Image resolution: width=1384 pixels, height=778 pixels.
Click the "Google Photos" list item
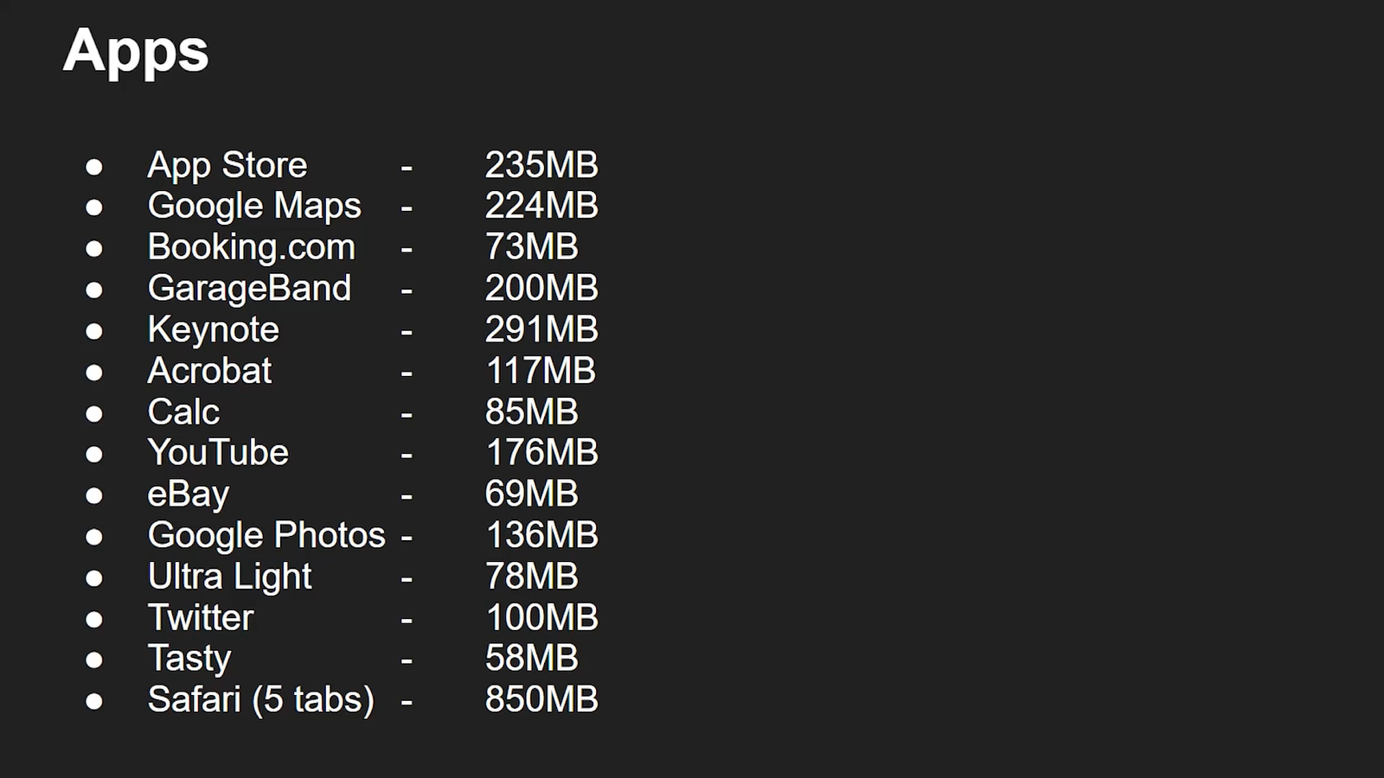point(266,535)
